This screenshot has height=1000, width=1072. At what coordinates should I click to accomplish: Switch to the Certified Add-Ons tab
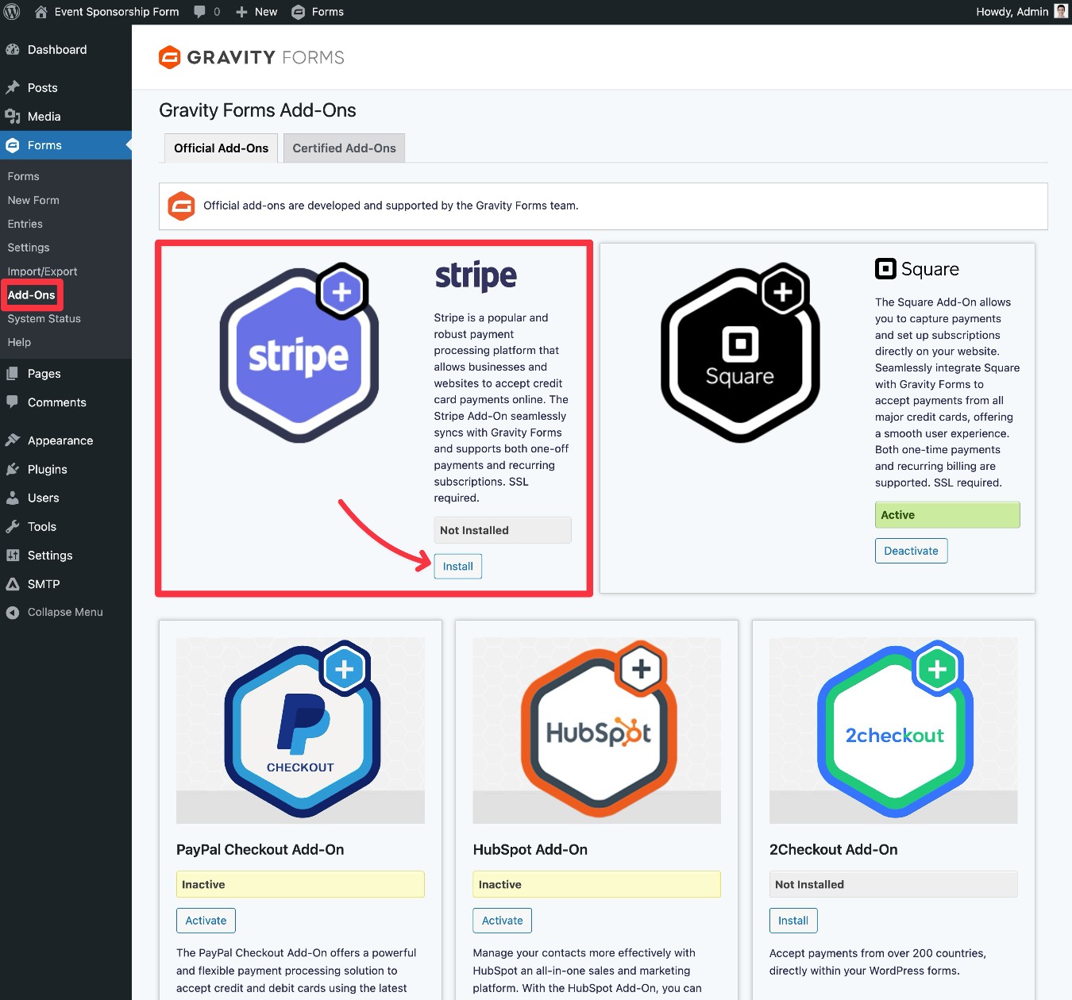(x=344, y=148)
